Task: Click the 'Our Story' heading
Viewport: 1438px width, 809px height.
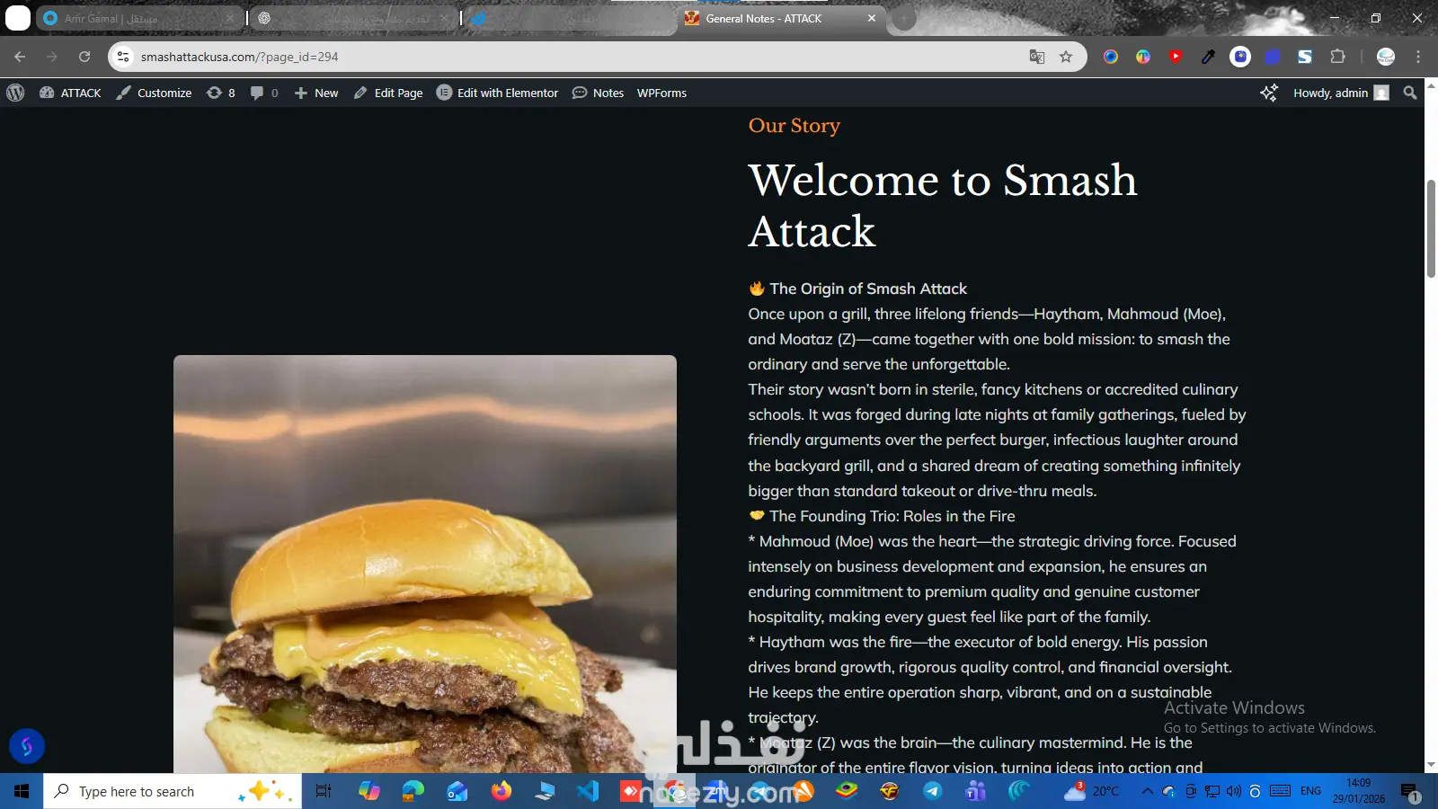Action: click(x=794, y=125)
